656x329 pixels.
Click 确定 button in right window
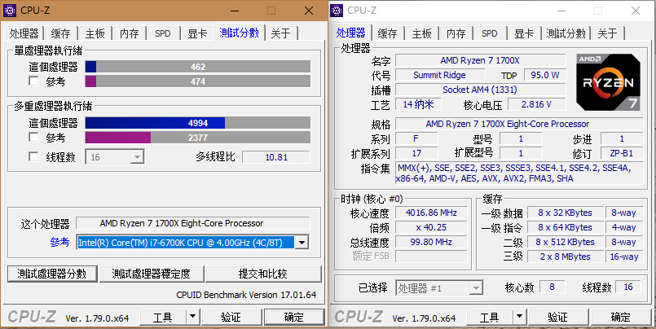(621, 318)
